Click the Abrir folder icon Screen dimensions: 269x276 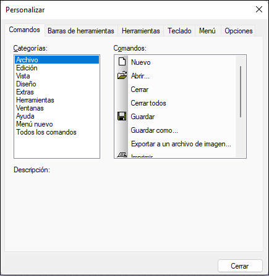(122, 75)
